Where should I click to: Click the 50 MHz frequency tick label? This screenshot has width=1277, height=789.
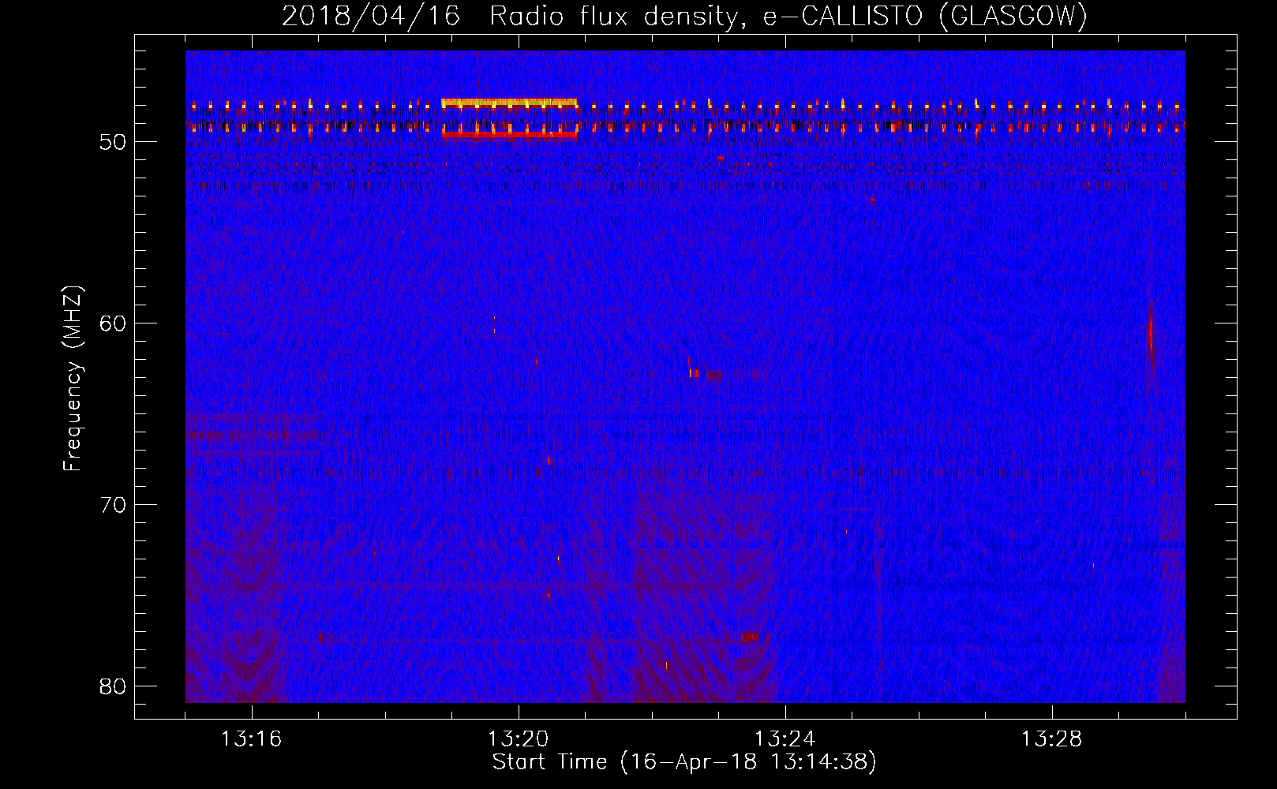(112, 142)
